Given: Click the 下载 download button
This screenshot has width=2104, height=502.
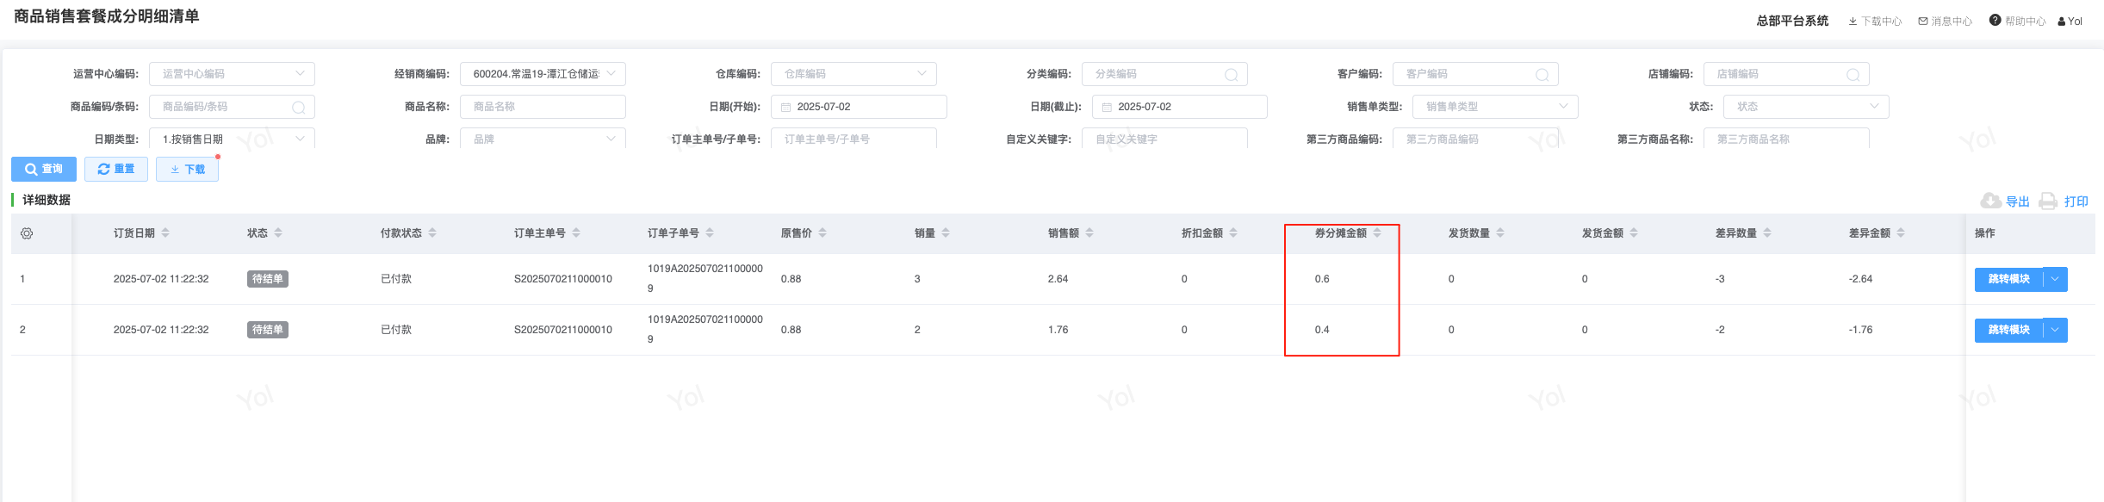Looking at the screenshot, I should pos(187,170).
